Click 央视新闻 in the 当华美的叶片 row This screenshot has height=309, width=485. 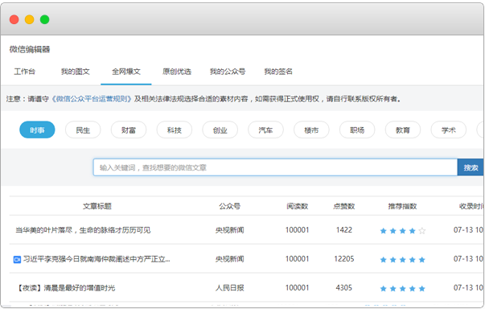pos(229,230)
